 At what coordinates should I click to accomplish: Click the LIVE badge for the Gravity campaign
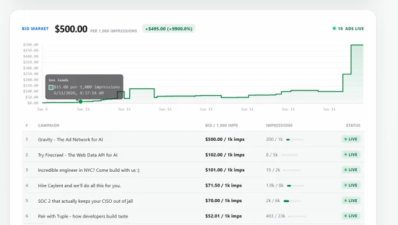point(351,139)
